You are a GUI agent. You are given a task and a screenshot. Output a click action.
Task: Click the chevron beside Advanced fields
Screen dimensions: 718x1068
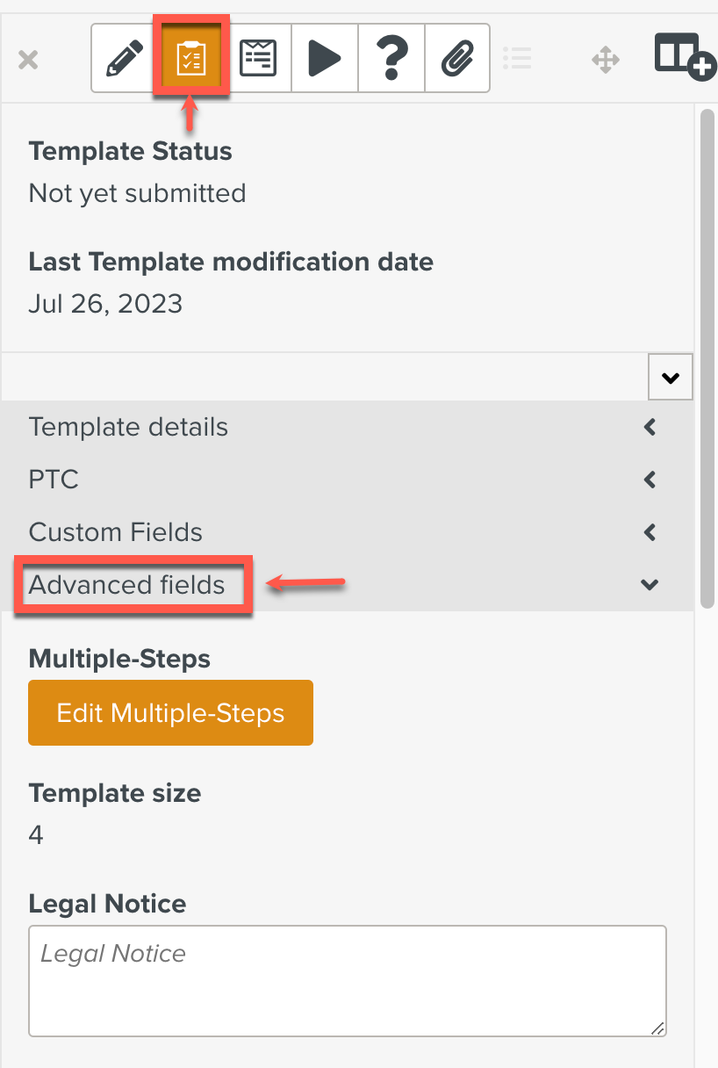tap(650, 585)
